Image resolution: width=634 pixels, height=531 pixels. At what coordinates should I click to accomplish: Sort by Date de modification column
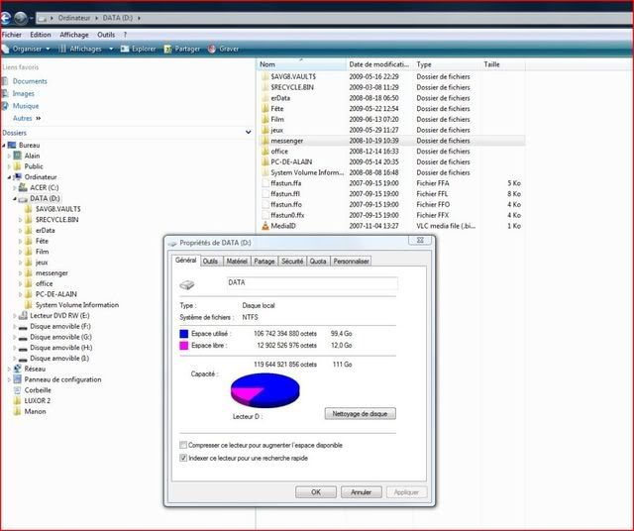pos(379,64)
